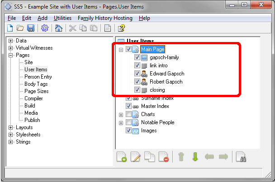The height and width of the screenshot is (182, 275).
Task: Click the green down arrow to move item
Action: (x=195, y=157)
